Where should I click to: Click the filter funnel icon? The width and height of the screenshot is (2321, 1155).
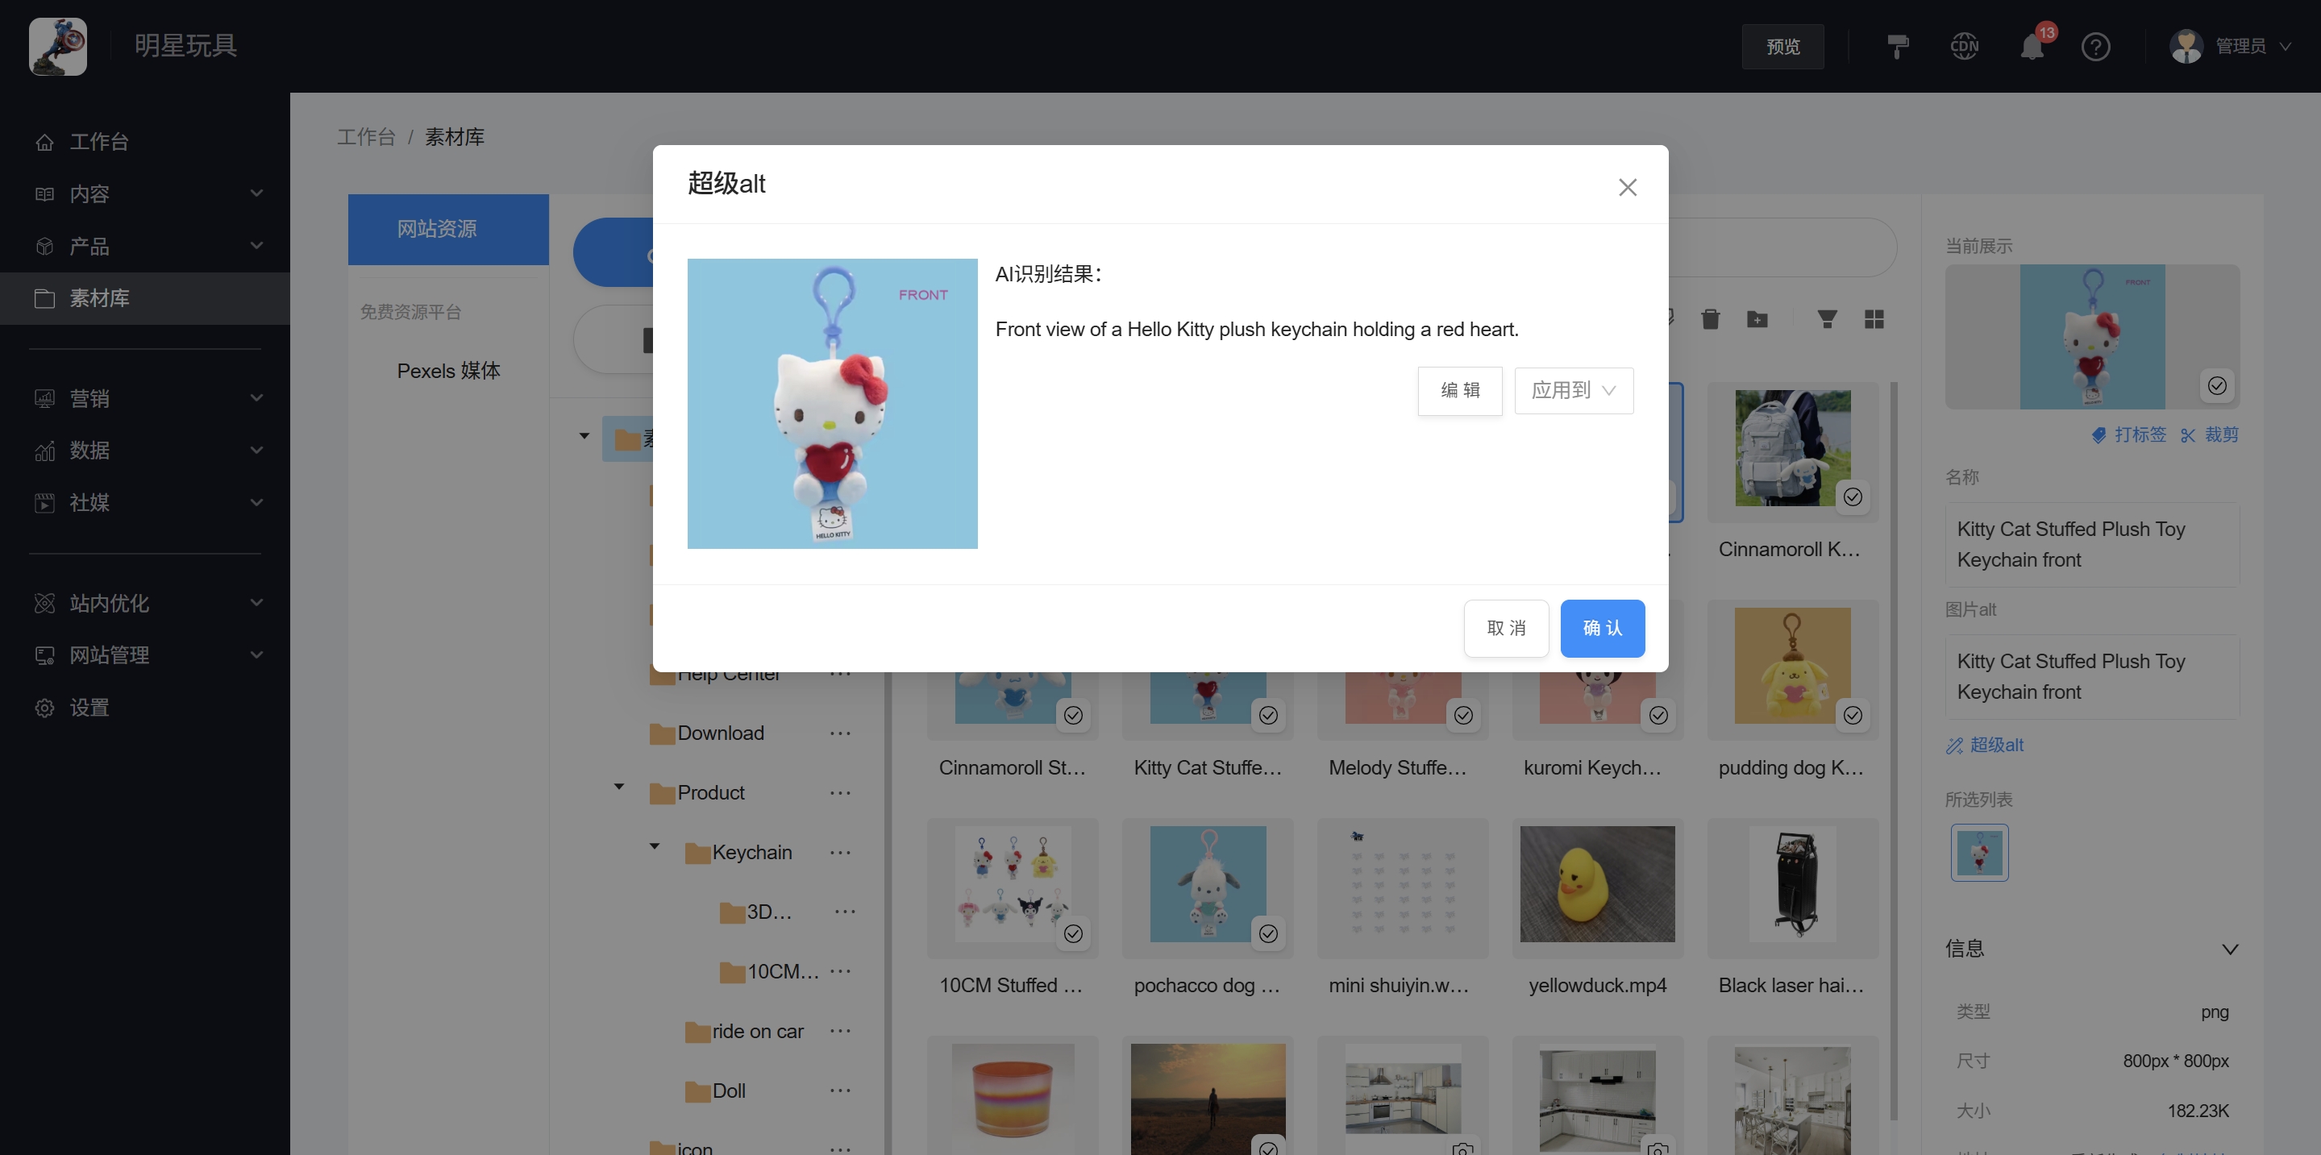tap(1828, 319)
